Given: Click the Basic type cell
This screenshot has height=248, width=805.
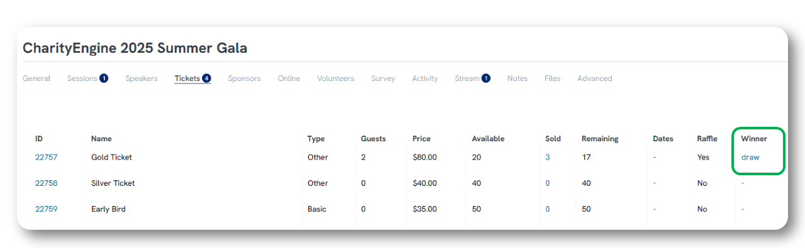Looking at the screenshot, I should point(317,209).
